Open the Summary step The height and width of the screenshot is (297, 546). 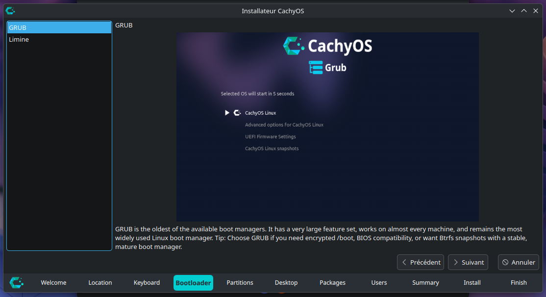pos(425,283)
